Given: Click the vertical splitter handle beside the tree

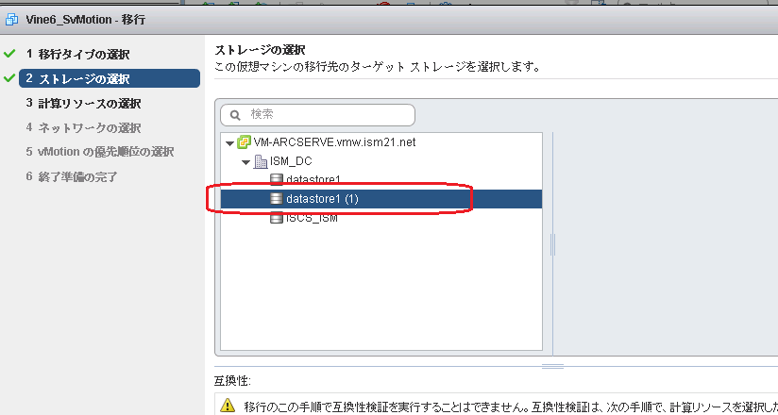Looking at the screenshot, I should [x=552, y=245].
